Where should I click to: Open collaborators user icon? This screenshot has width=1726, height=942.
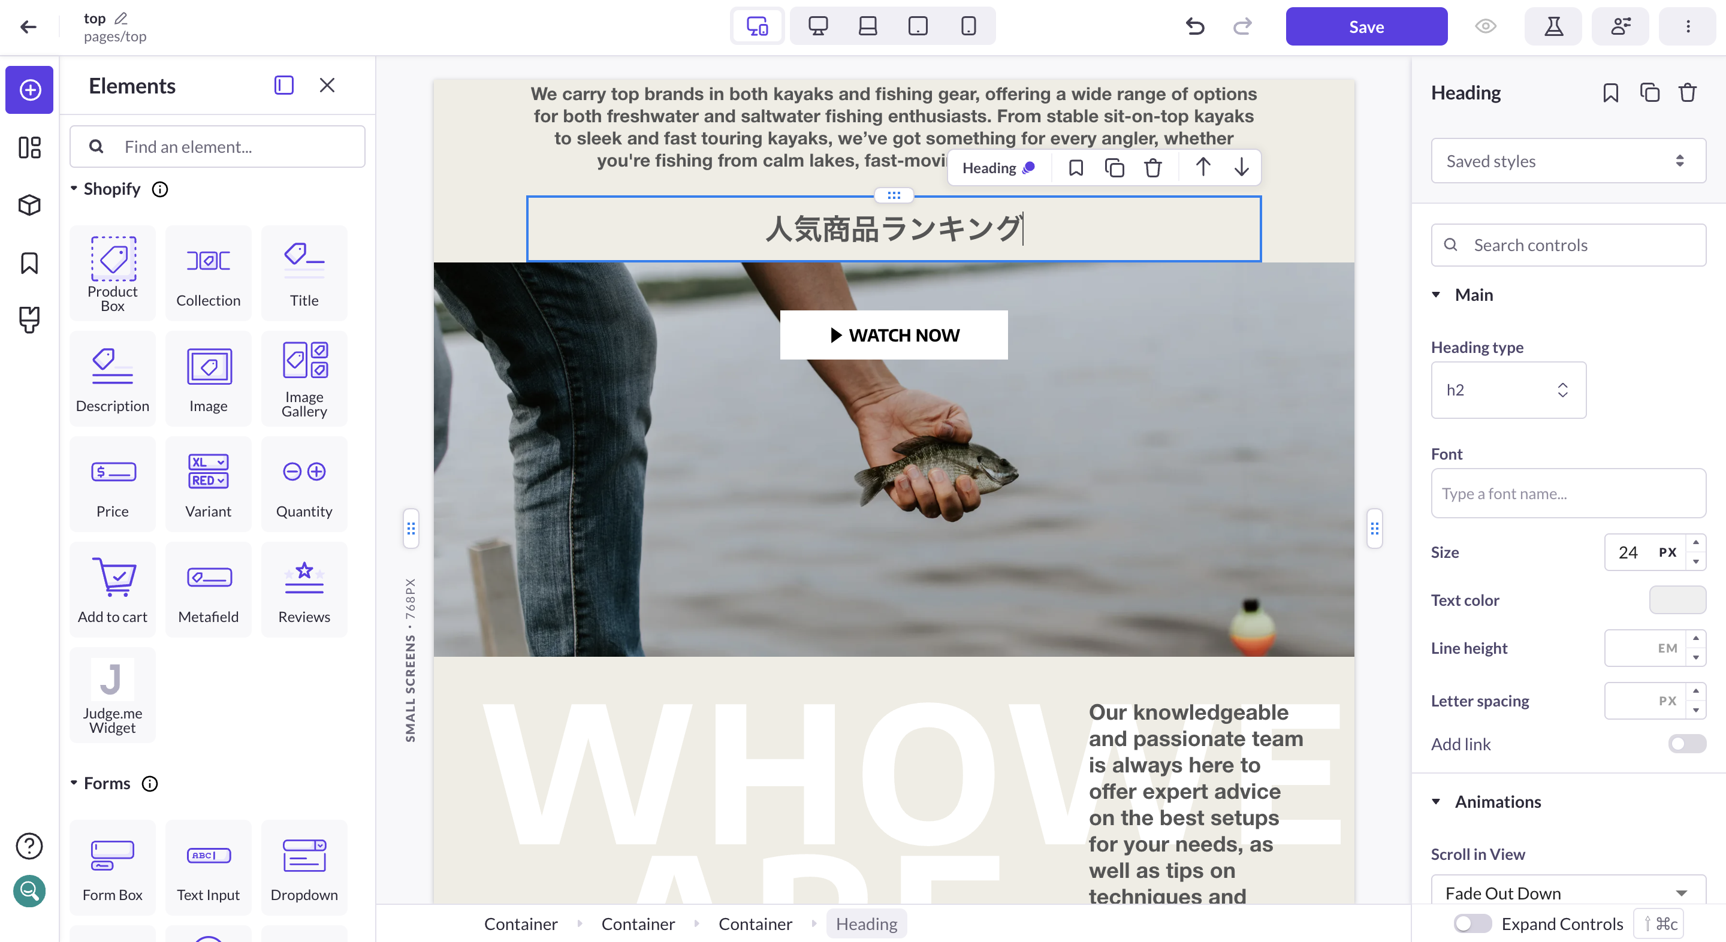click(x=1620, y=26)
